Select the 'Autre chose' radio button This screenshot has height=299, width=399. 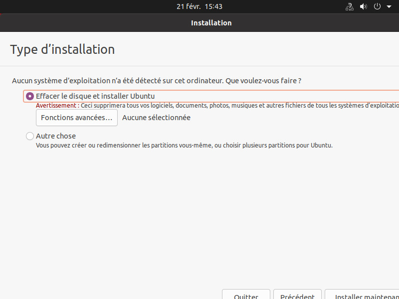tap(30, 136)
